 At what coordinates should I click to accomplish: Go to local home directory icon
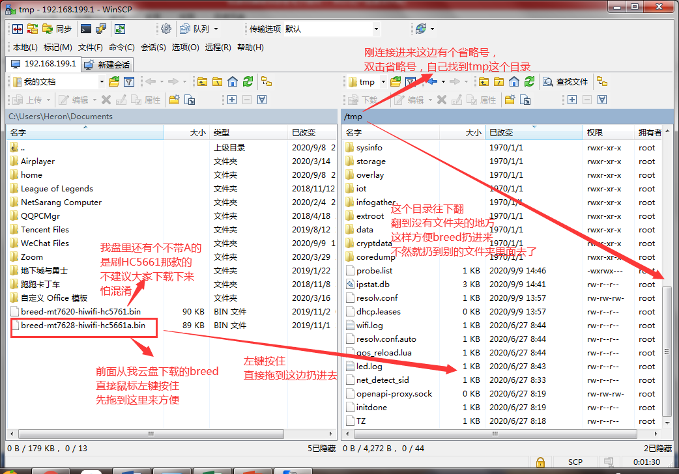233,81
